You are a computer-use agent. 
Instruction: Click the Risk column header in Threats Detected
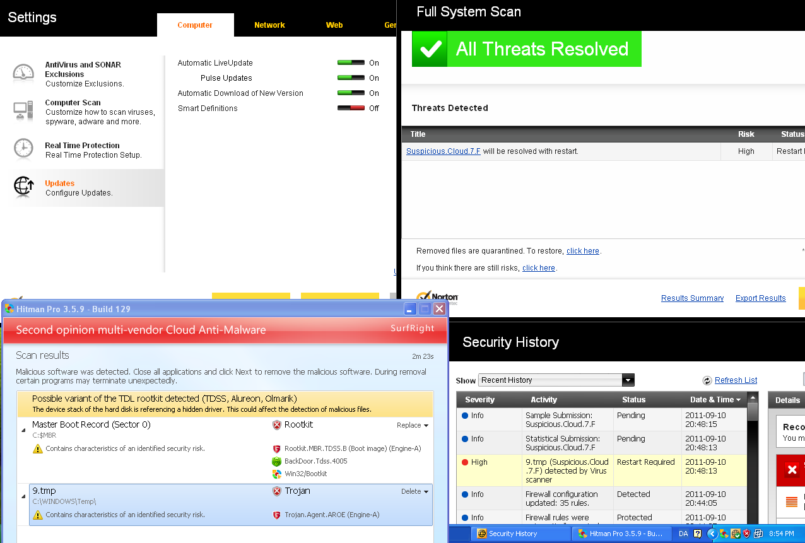coord(746,134)
